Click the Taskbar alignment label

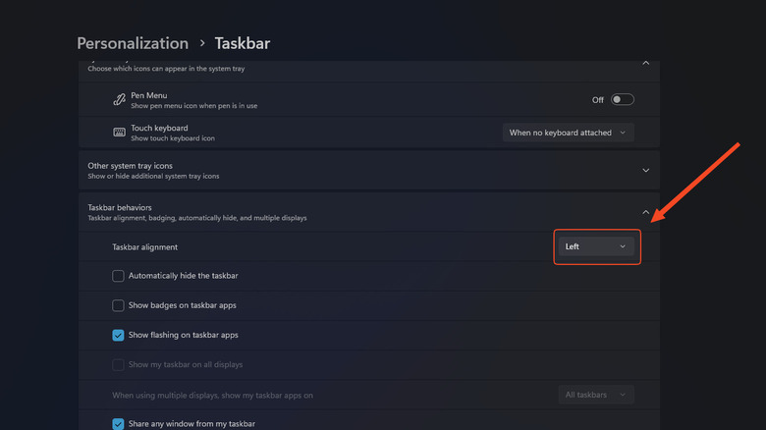[x=145, y=247]
